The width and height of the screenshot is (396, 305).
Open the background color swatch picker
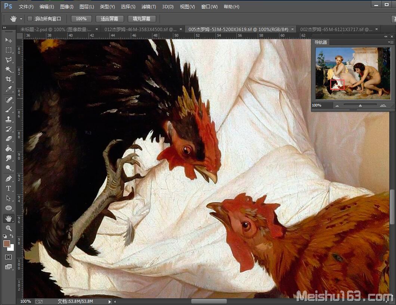11,248
